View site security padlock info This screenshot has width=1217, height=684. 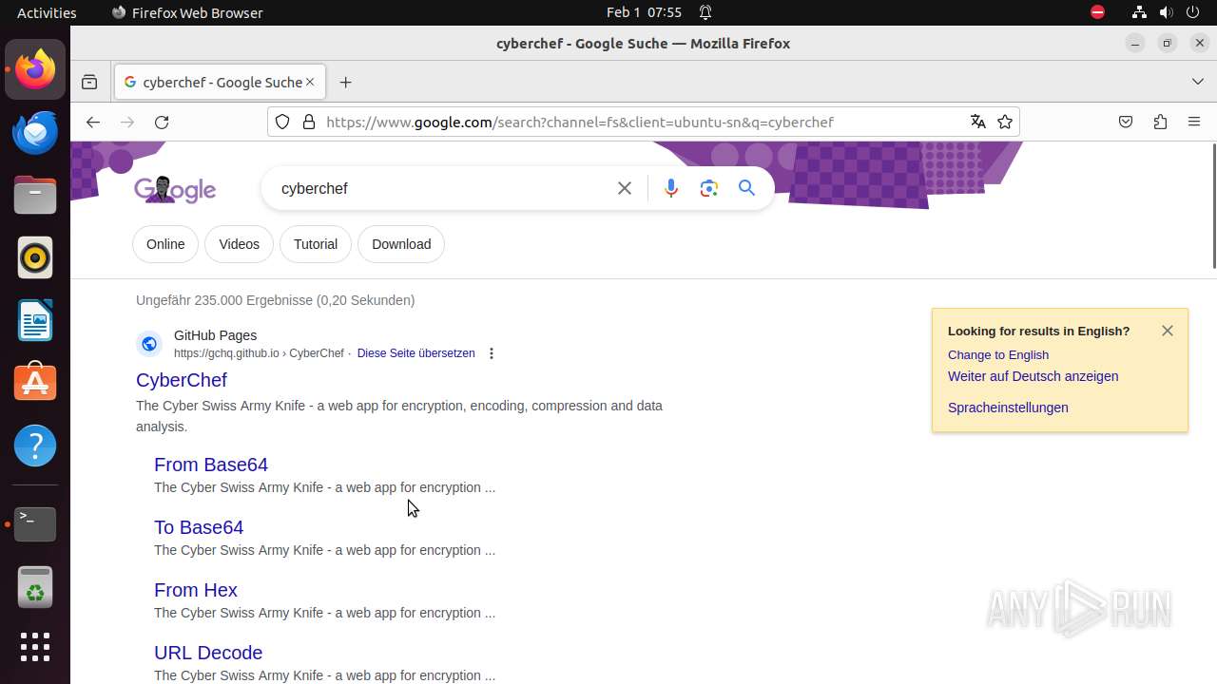[x=308, y=122]
